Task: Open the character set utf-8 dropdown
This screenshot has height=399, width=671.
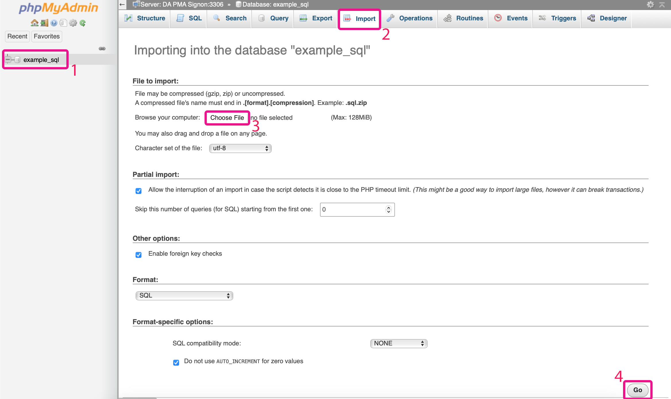Action: click(240, 148)
